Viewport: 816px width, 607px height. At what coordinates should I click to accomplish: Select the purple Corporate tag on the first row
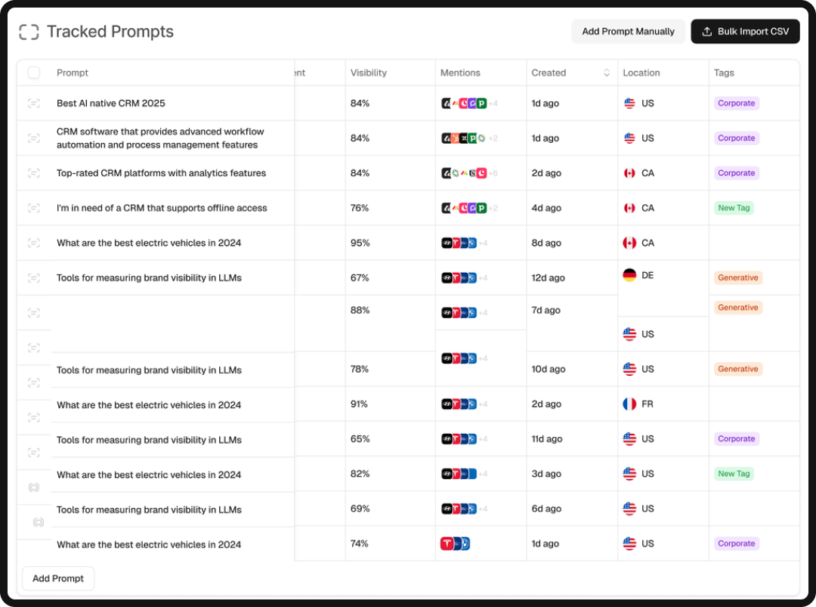[x=736, y=103]
